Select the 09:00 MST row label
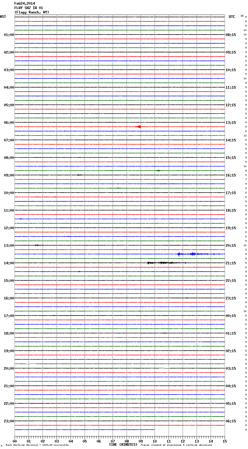248x449 pixels. click(9, 175)
